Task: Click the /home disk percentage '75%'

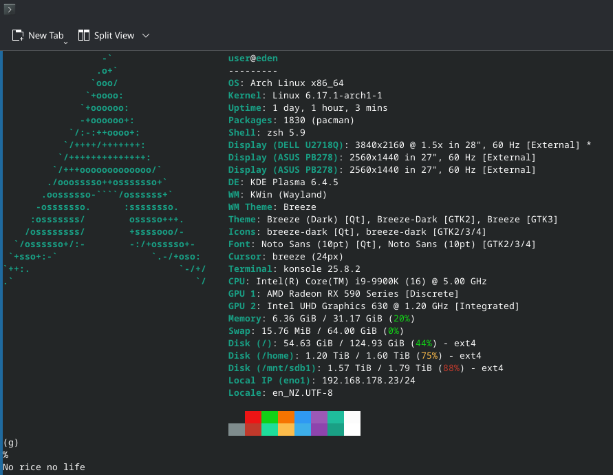Action: [x=429, y=356]
